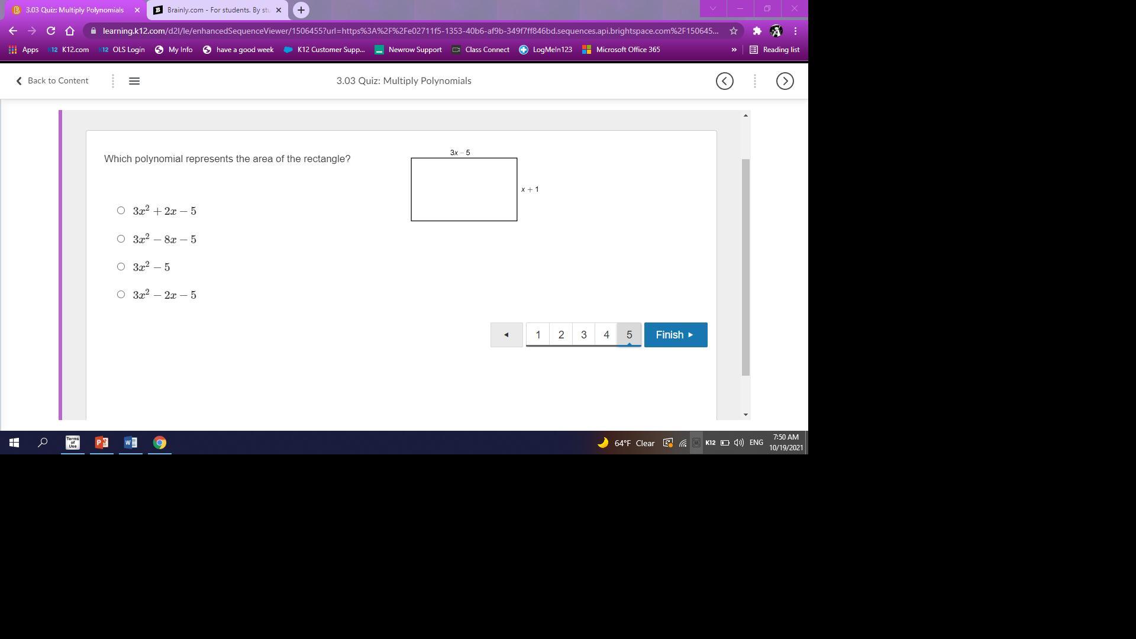Viewport: 1136px width, 639px height.
Task: Open new browser tab with plus button
Action: pyautogui.click(x=301, y=10)
